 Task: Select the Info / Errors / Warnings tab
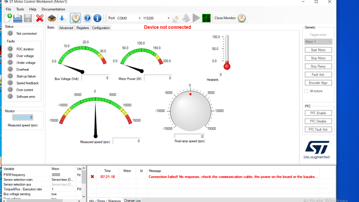click(x=105, y=201)
